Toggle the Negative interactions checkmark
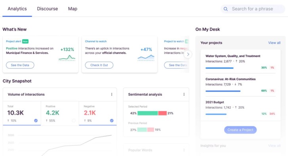288x156 pixels. click(x=112, y=121)
